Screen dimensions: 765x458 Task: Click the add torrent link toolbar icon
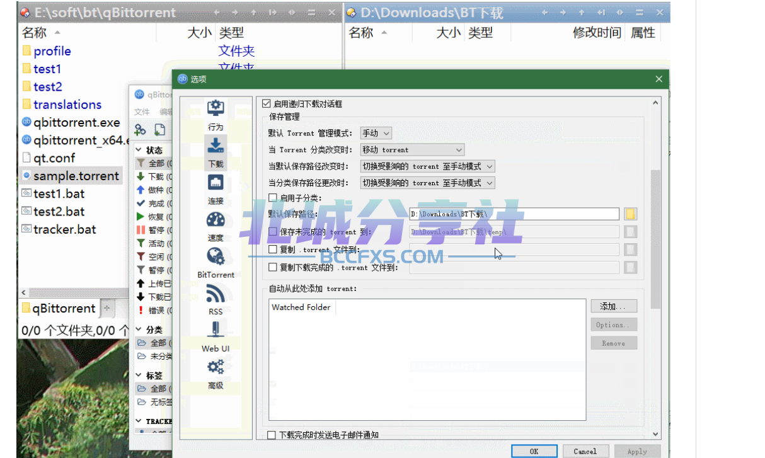coord(141,129)
